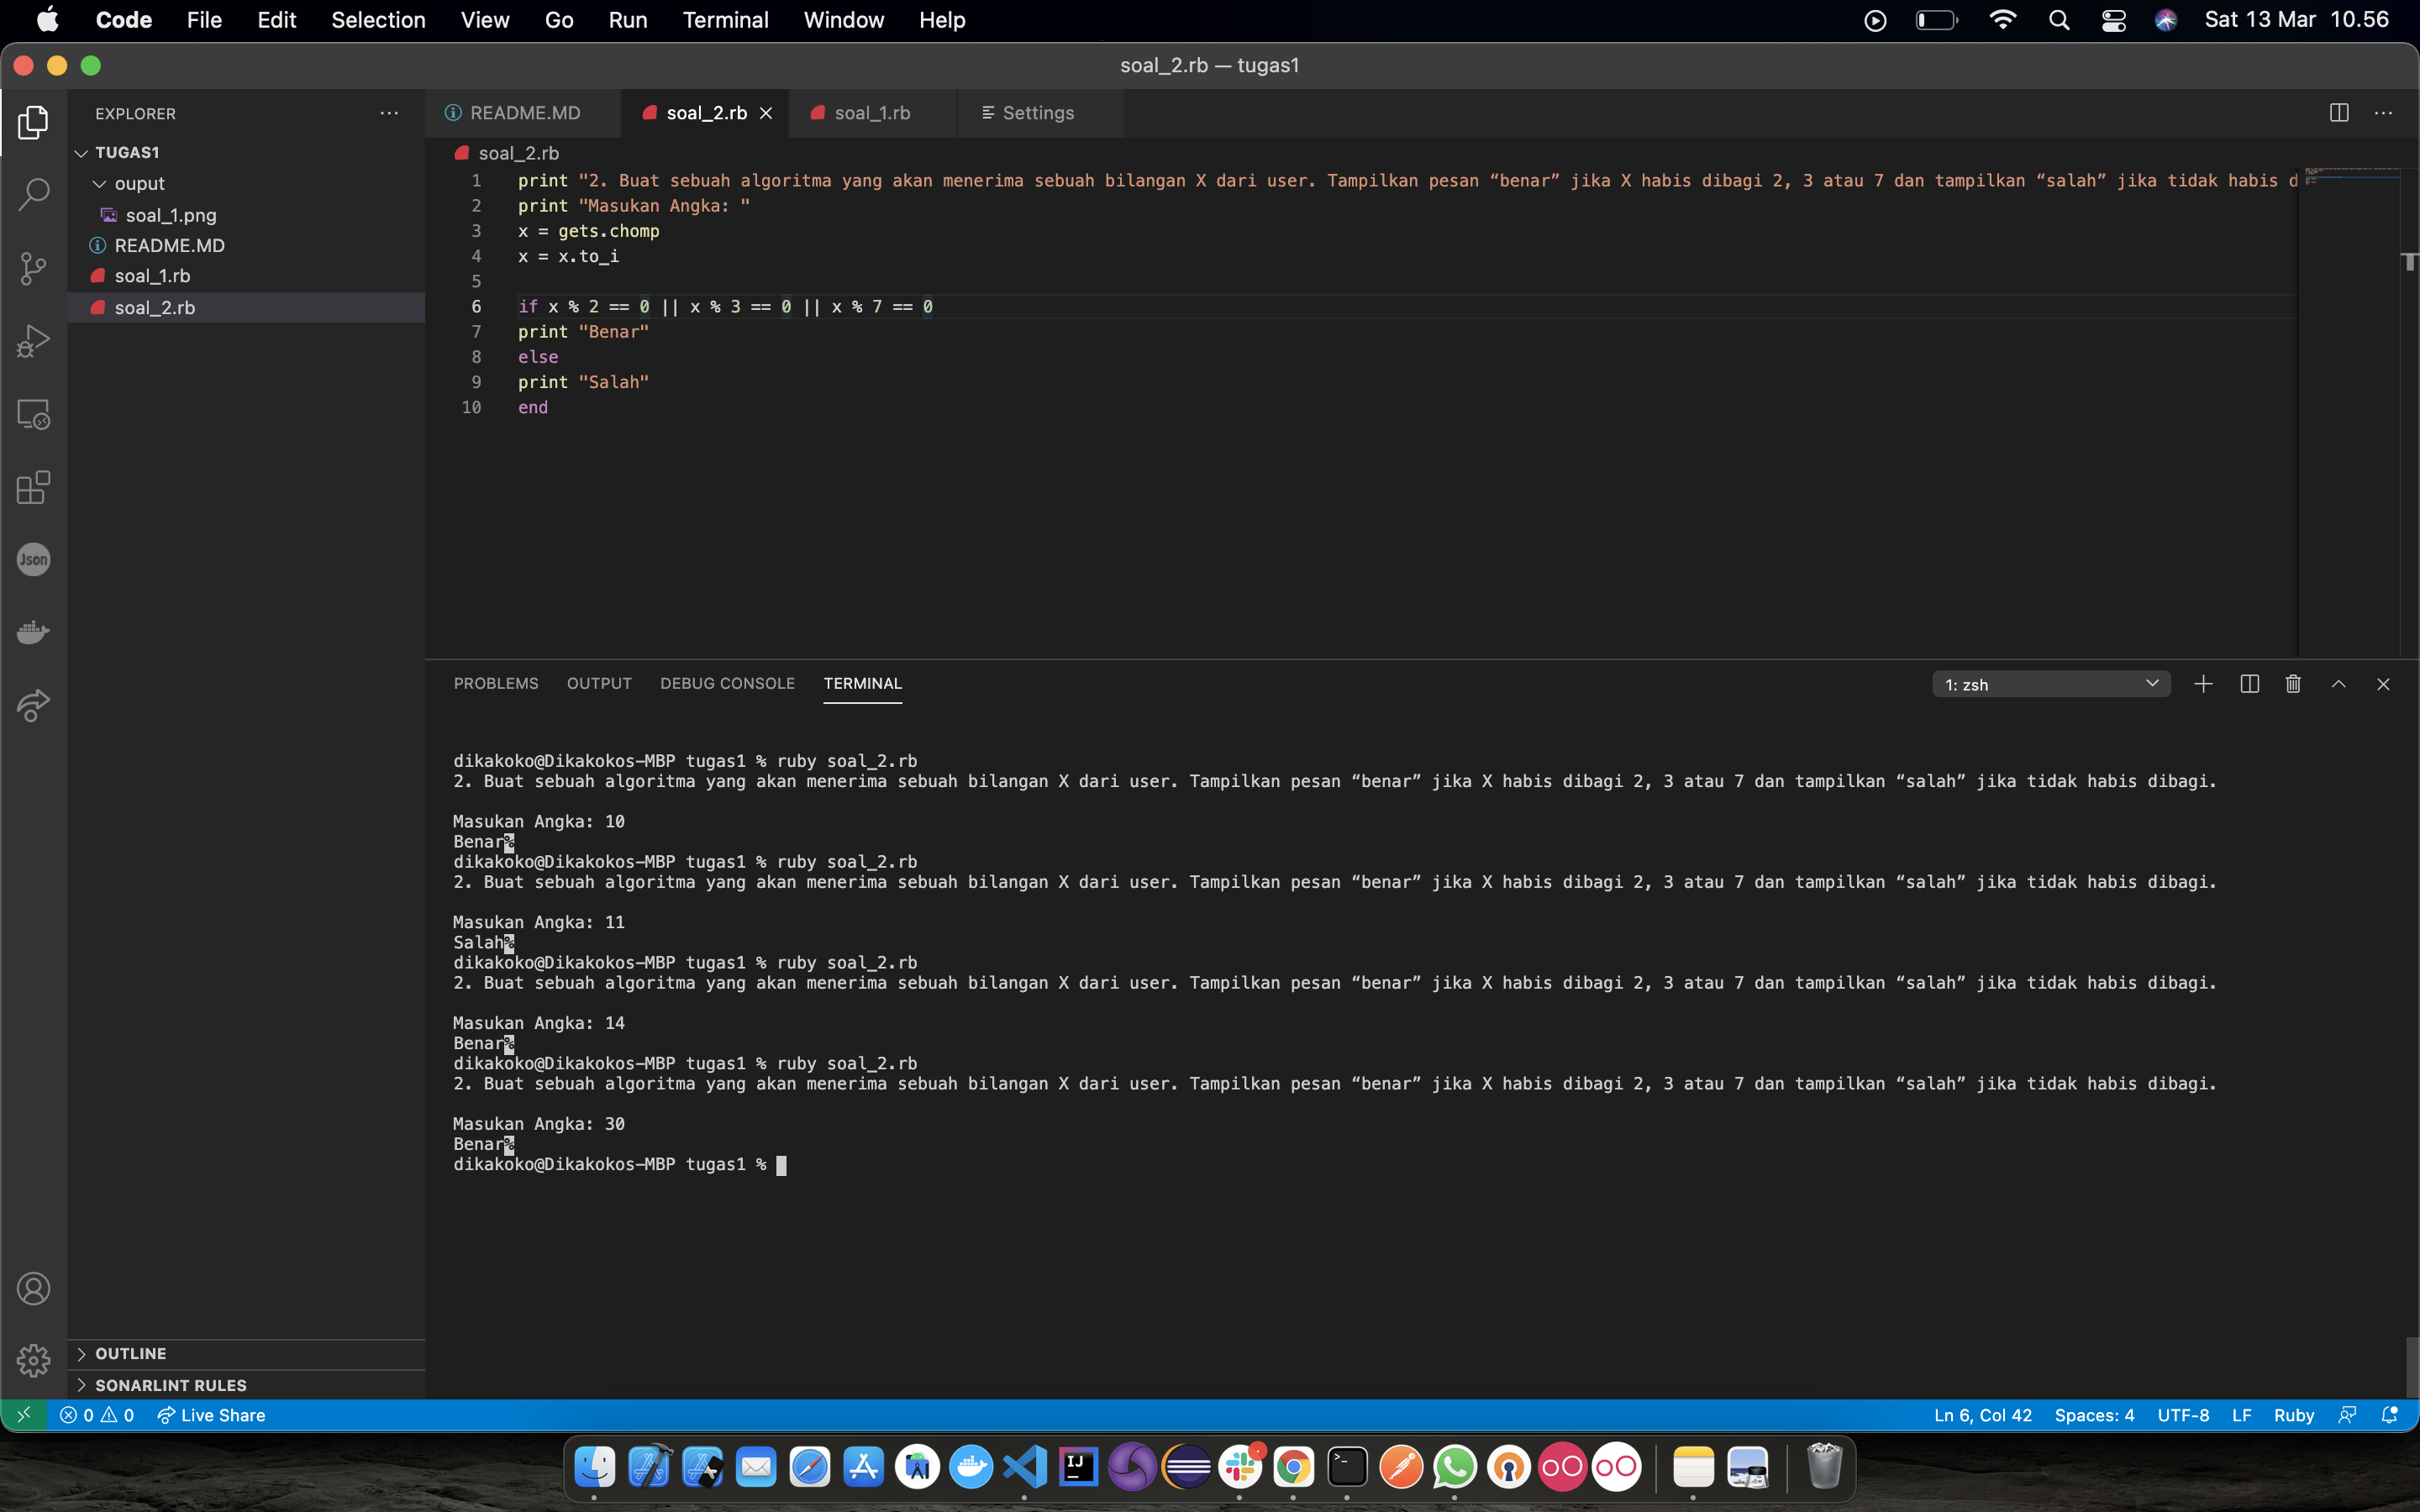Enable new terminal instance button
This screenshot has width=2420, height=1512.
point(2202,683)
